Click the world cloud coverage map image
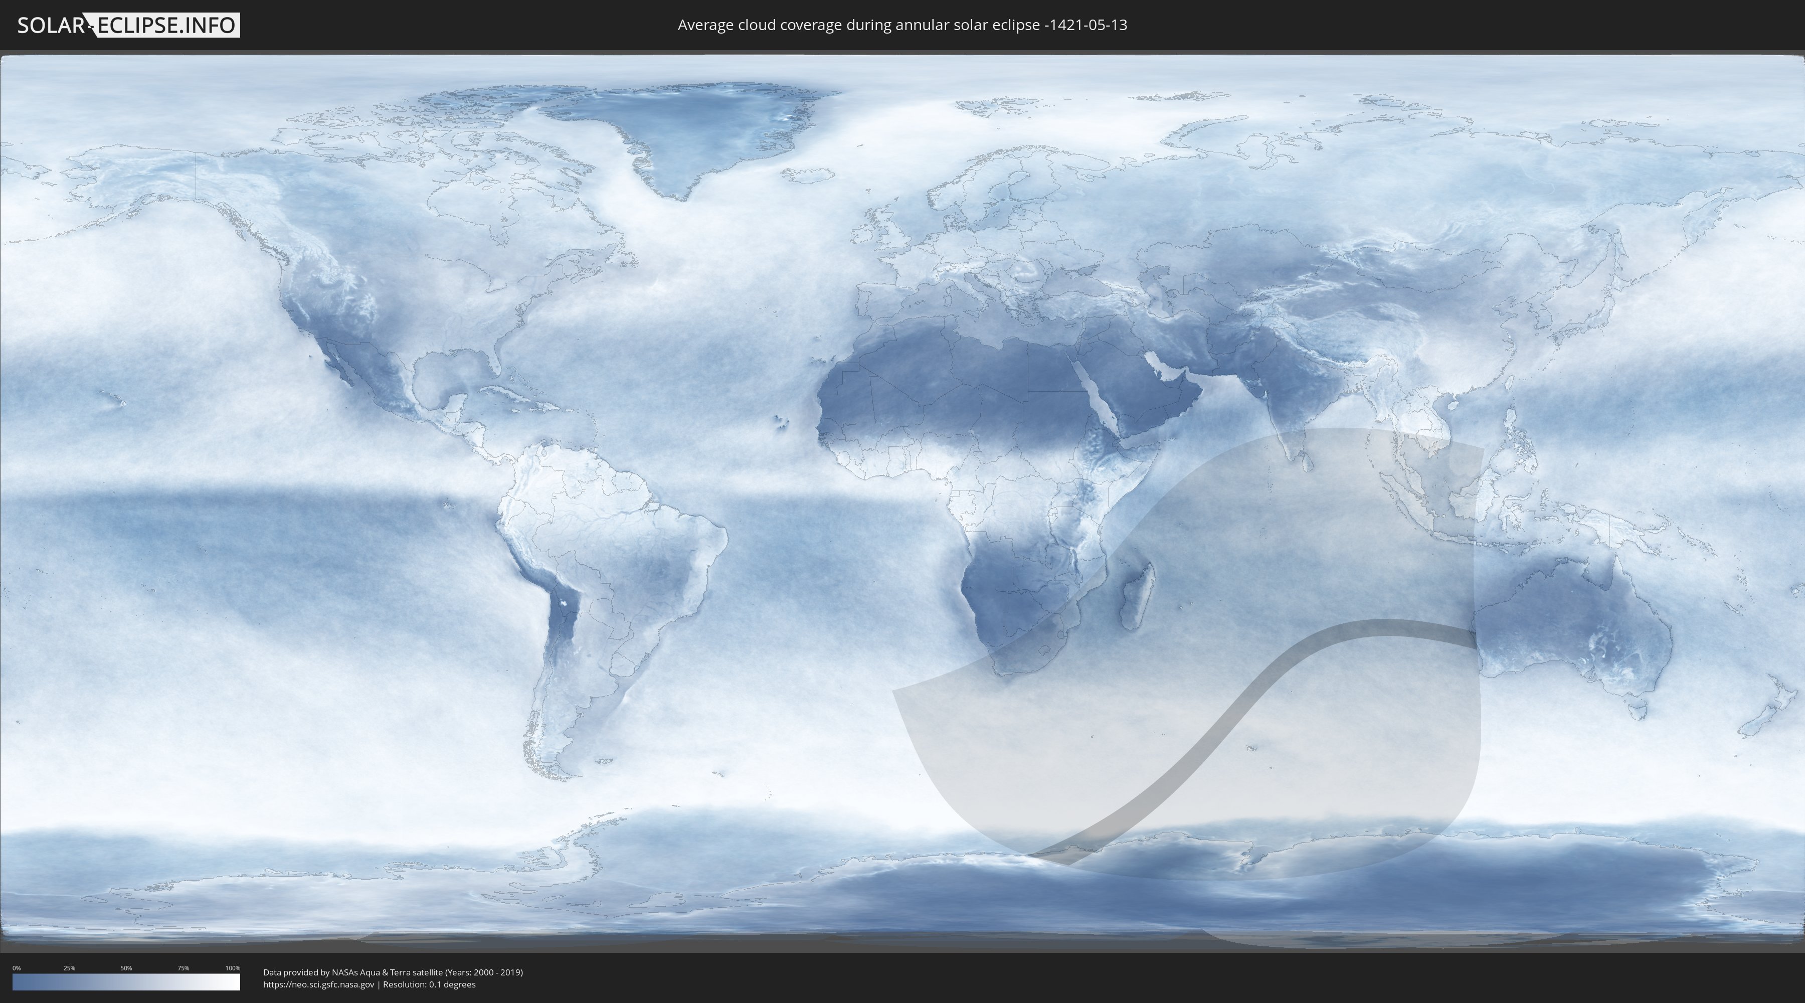 [902, 501]
